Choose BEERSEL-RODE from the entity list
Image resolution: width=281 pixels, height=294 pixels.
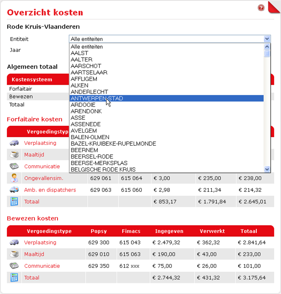[166, 157]
